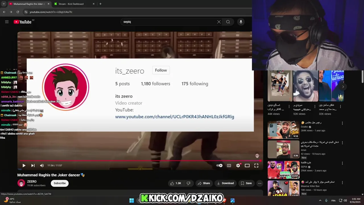The height and width of the screenshot is (205, 364).
Task: Dislike the video with thumbs down
Action: (189, 183)
